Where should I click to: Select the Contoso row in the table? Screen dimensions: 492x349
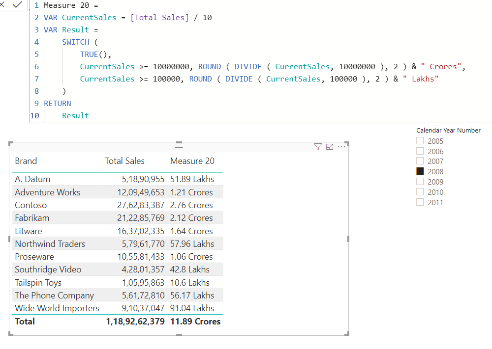(x=31, y=205)
